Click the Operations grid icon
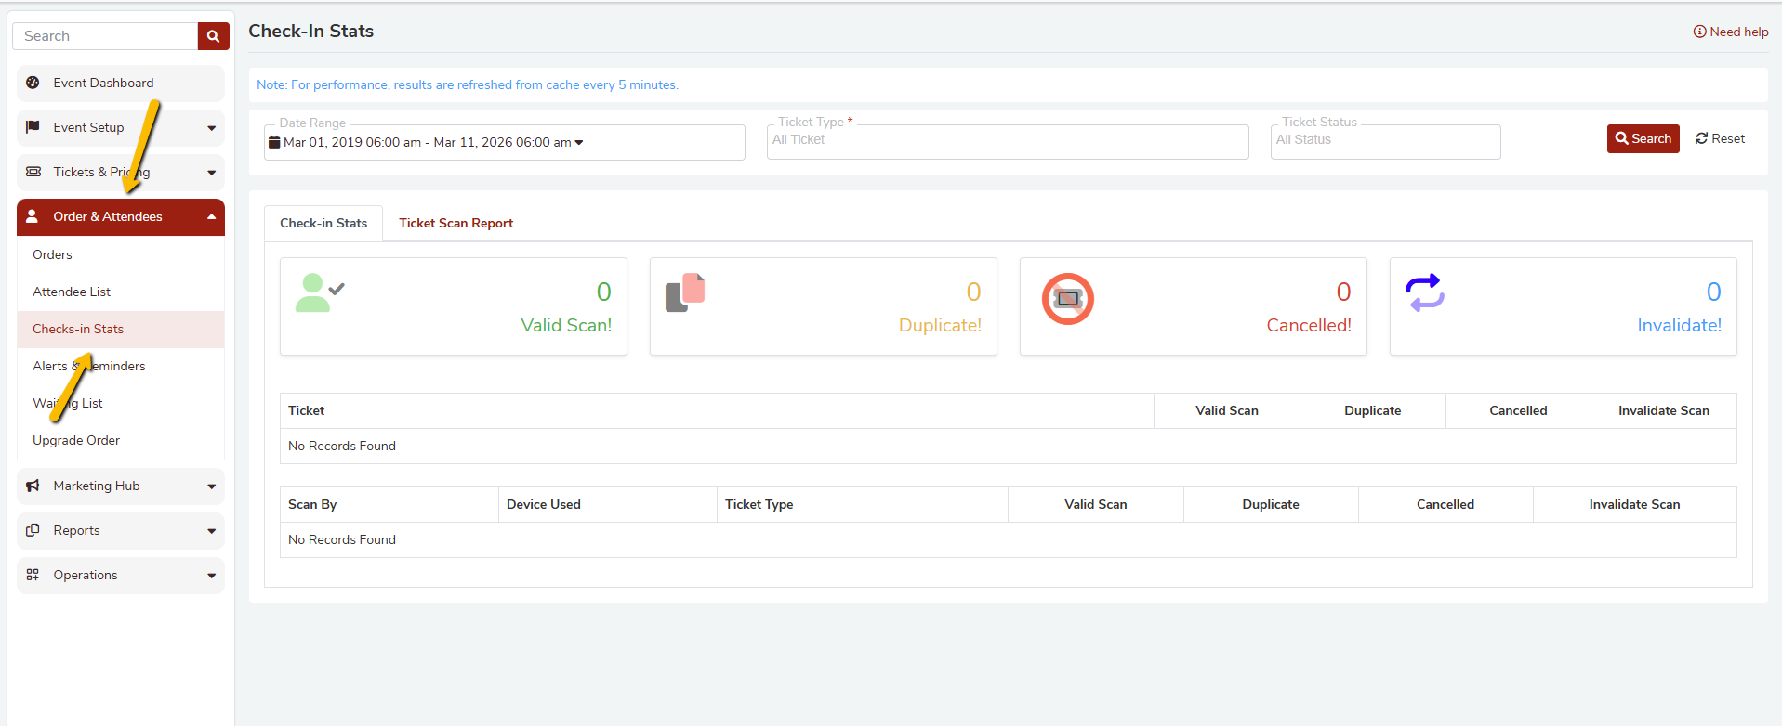This screenshot has width=1782, height=726. (33, 575)
